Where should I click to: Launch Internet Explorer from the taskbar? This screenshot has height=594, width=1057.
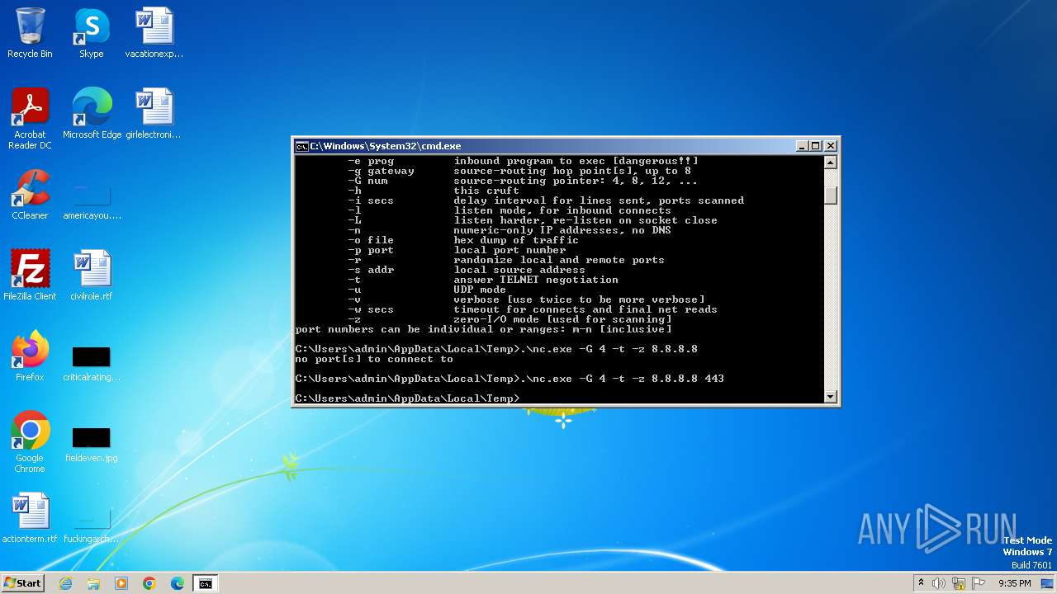(66, 583)
